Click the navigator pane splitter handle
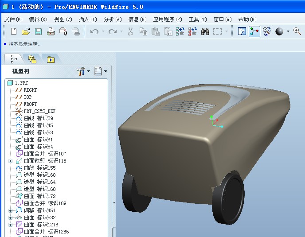 click(x=114, y=202)
